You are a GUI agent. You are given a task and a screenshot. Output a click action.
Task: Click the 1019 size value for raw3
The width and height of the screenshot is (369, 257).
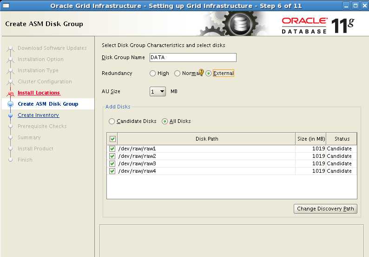coord(319,163)
